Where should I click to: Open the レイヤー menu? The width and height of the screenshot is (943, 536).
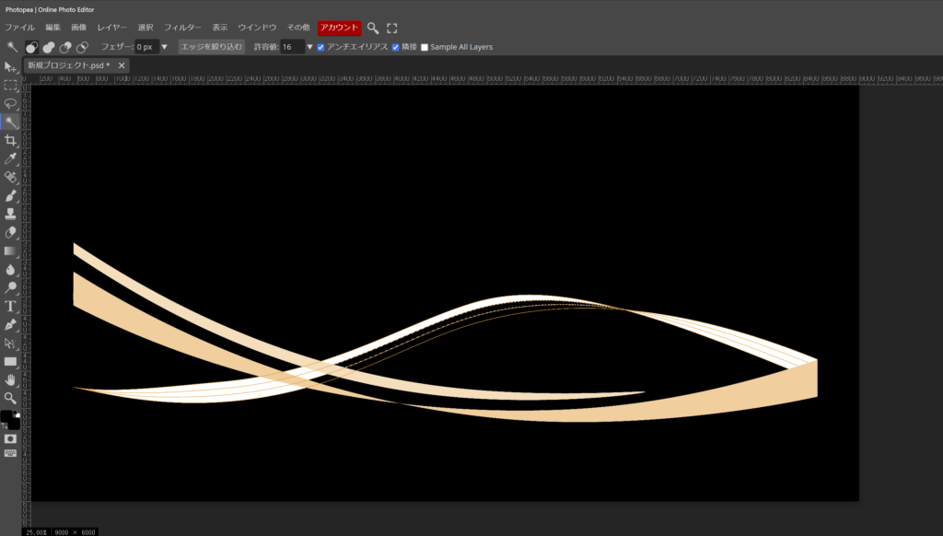[112, 28]
